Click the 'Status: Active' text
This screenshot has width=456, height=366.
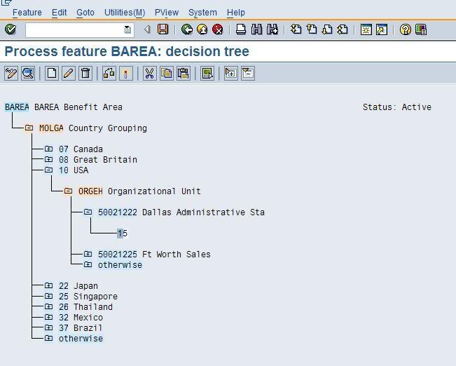click(397, 107)
